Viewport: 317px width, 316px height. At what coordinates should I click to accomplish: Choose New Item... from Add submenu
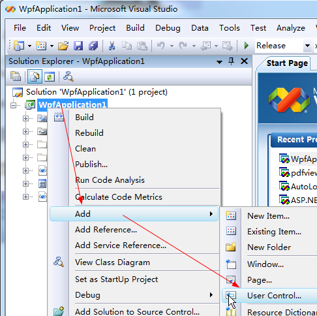tap(269, 216)
